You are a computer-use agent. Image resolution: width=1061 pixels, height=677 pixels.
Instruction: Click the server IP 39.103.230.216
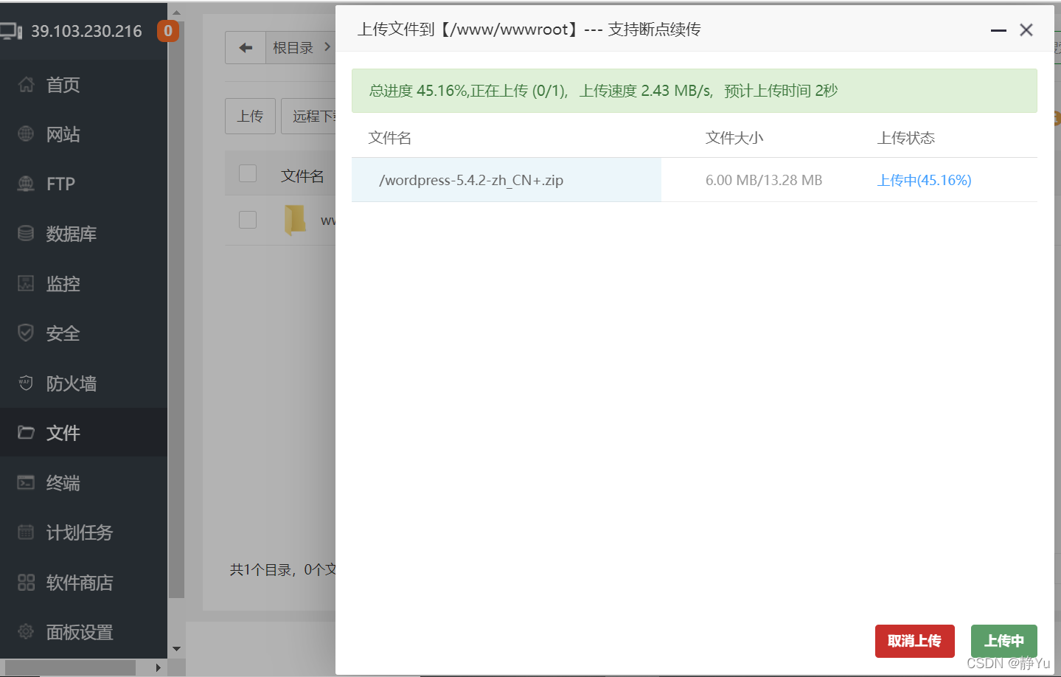point(86,31)
